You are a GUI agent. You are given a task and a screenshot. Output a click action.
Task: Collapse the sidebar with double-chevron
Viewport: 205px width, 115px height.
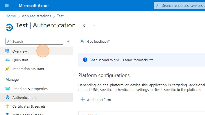pos(68,41)
